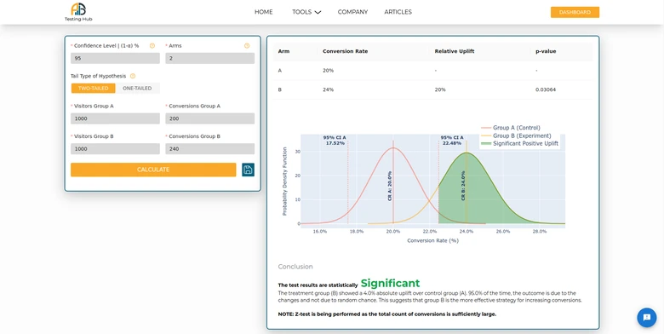664x334 pixels.
Task: Go to the HOME page
Action: pyautogui.click(x=263, y=12)
